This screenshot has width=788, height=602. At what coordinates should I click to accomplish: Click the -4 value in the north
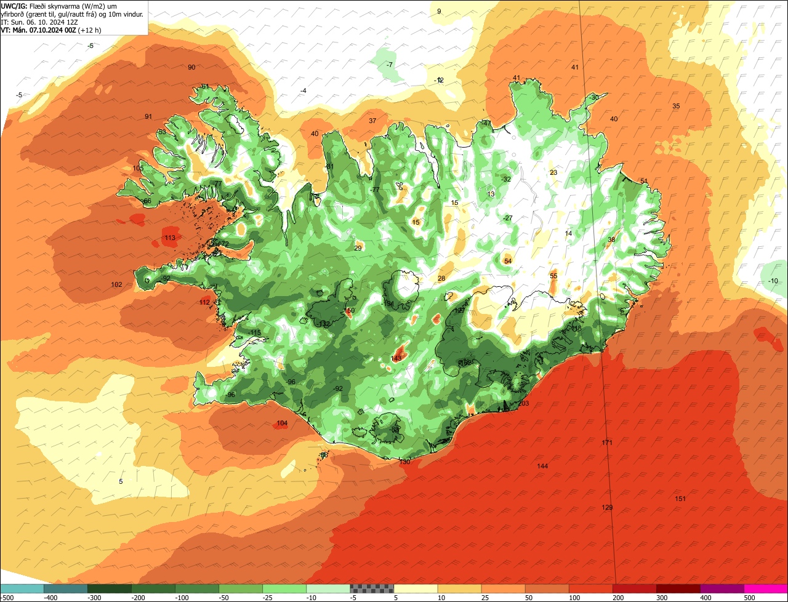tap(303, 90)
